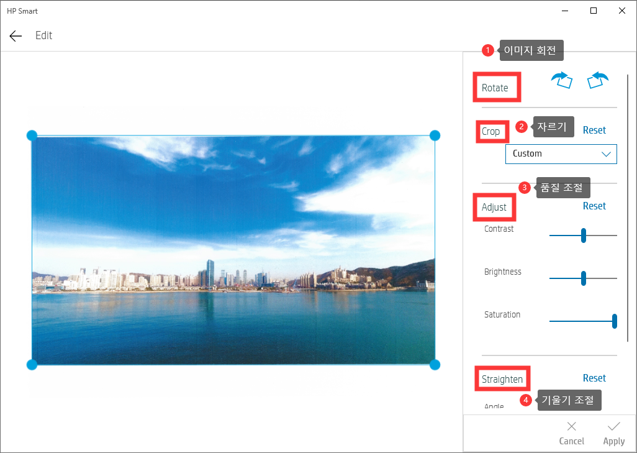Reset the Crop settings
The image size is (637, 453).
pos(594,130)
